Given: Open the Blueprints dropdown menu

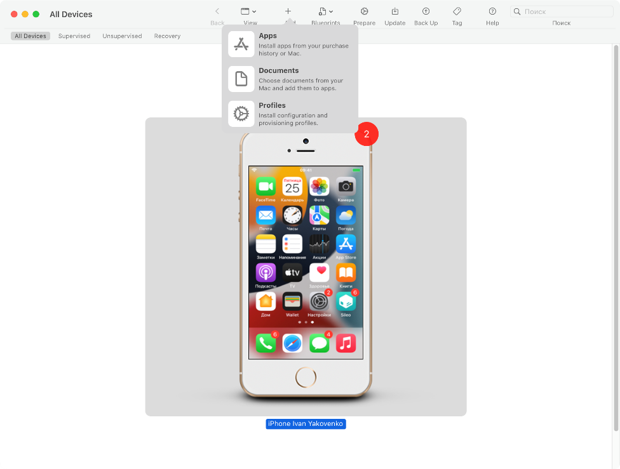Looking at the screenshot, I should [325, 11].
